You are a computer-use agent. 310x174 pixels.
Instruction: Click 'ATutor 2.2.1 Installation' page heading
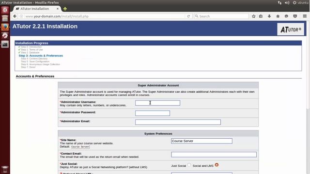pos(45,27)
